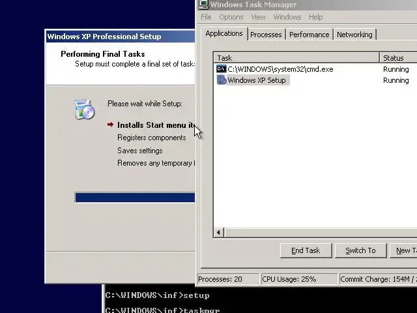Click the cmd.exe task icon
The width and height of the screenshot is (417, 313).
[x=222, y=69]
